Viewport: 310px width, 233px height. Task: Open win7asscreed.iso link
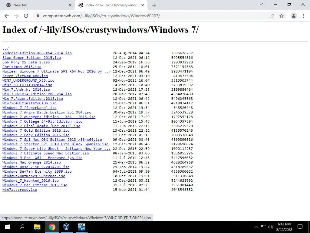20,190
